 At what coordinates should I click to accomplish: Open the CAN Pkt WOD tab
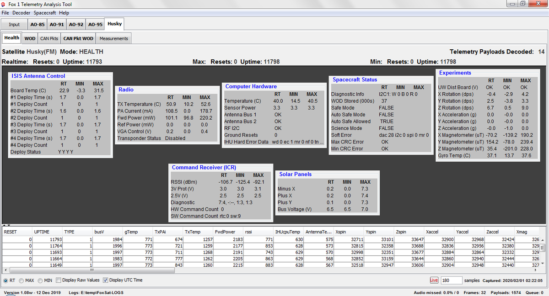pos(78,38)
